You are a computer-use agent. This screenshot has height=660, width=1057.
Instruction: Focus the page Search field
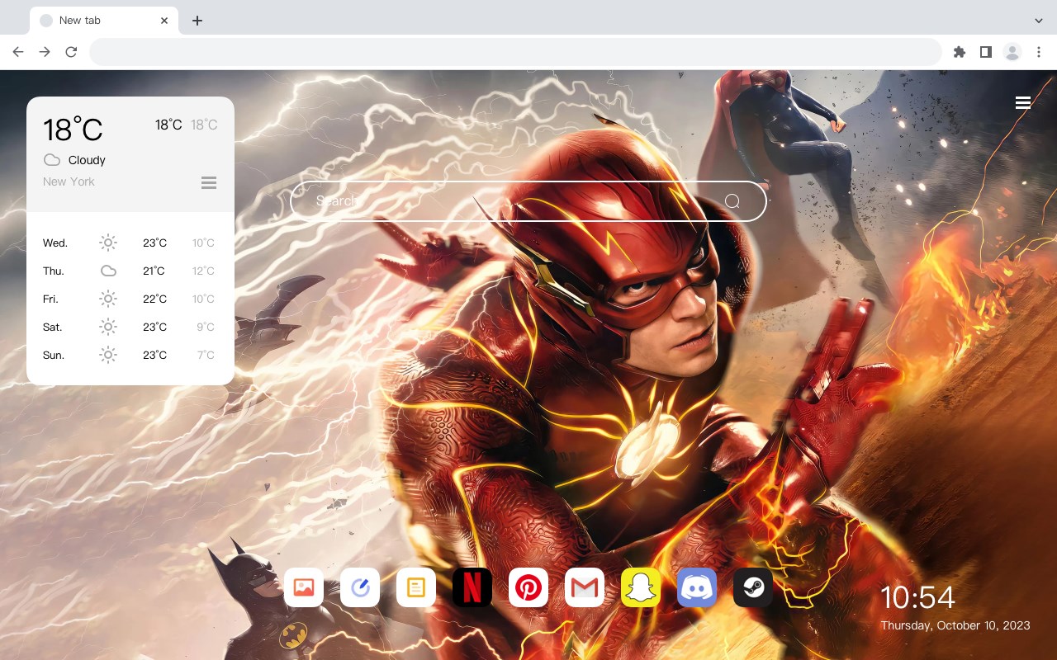(528, 200)
